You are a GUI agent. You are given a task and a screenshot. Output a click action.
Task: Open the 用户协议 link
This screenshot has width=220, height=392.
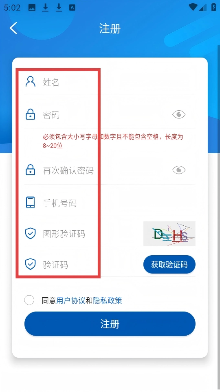coord(71,301)
